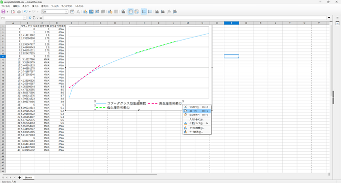
Task: Click inside the formula input line
Action: [185, 18]
